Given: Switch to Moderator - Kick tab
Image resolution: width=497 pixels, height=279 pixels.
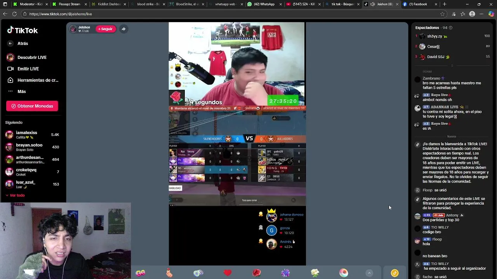Looking at the screenshot, I should (x=30, y=4).
